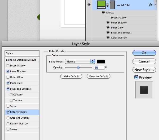This screenshot has height=140, width=159.
Task: Hide the Inner Shadow effect in Layers panel
Action: tap(108, 22)
